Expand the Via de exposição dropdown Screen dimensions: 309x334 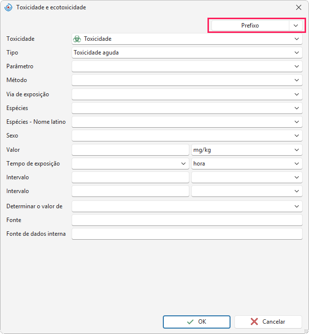point(187,94)
